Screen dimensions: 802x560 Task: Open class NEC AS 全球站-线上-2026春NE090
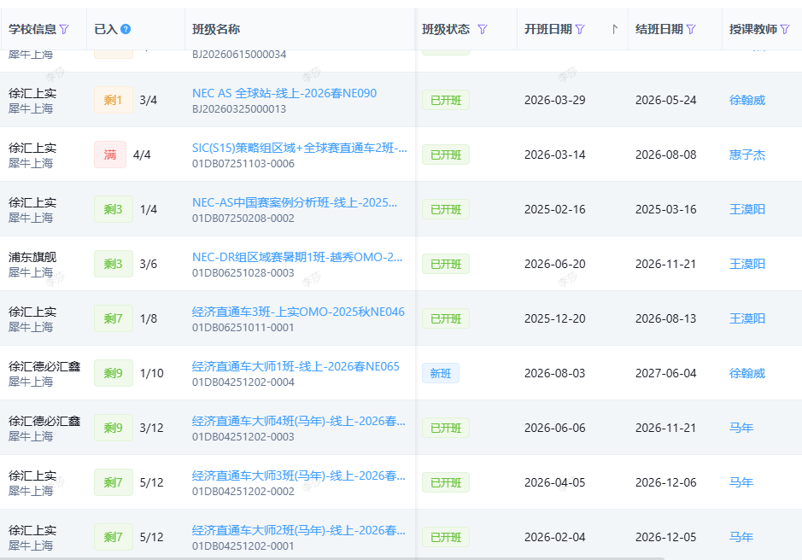pyautogui.click(x=284, y=93)
